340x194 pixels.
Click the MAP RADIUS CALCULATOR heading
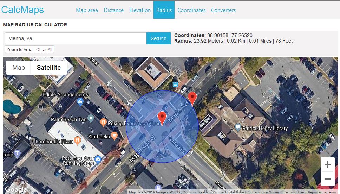click(35, 25)
